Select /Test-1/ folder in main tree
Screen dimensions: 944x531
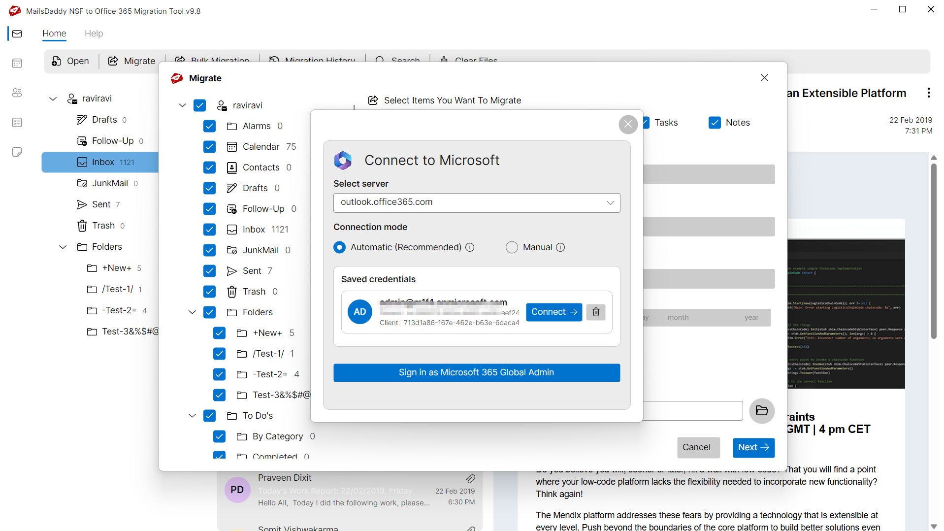[115, 289]
